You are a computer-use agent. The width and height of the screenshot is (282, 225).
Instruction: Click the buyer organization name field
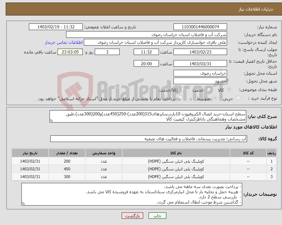147,35
